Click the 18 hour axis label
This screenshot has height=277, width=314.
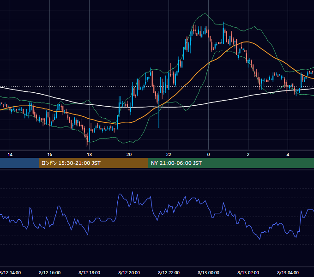[x=89, y=155]
